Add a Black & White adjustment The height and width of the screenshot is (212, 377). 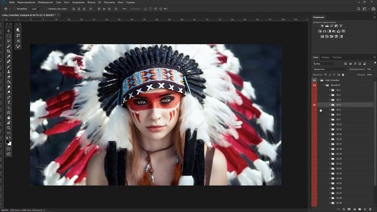click(329, 31)
